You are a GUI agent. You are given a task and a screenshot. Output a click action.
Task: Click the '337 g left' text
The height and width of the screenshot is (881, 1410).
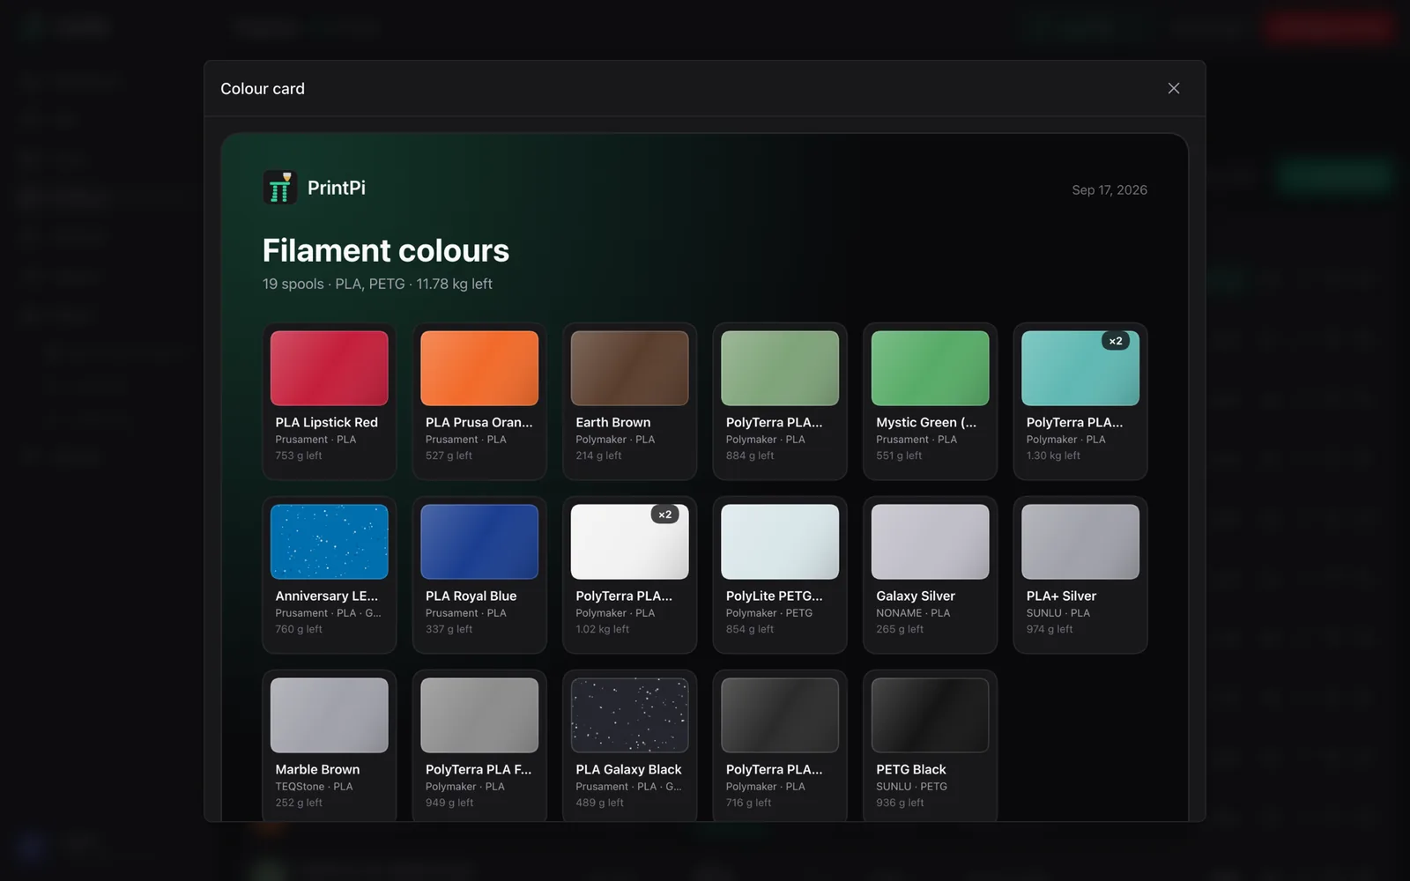click(x=449, y=629)
